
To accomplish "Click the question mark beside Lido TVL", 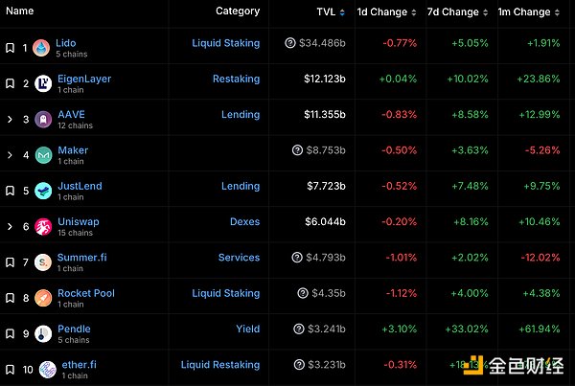I will click(290, 43).
